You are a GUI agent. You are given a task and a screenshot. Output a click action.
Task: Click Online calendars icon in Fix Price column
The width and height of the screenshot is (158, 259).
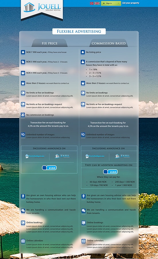pyautogui.click(x=23, y=241)
